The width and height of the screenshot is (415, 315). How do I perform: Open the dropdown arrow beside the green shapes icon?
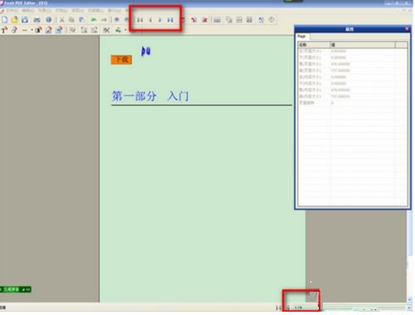[125, 30]
